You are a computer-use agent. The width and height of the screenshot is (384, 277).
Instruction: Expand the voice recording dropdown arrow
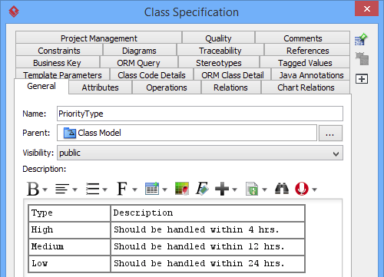(315, 190)
